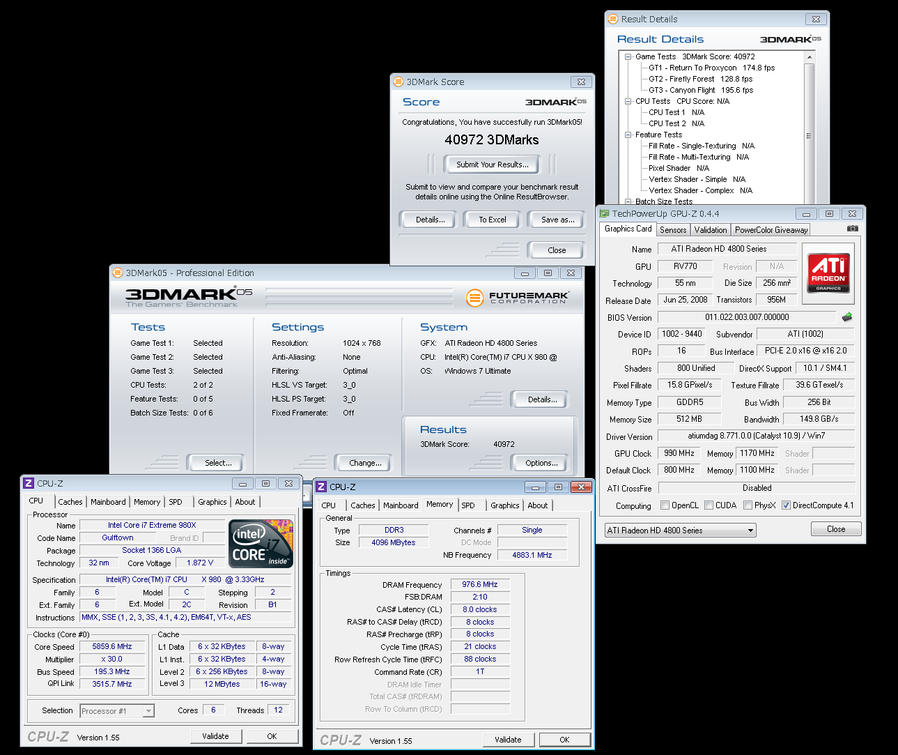Screen dimensions: 898x755
Task: Click the Submit Your Results button
Action: tap(492, 165)
